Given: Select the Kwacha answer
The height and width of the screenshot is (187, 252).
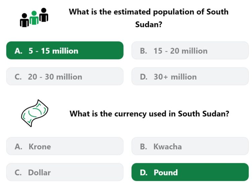Looking at the screenshot, I should pos(190,146).
